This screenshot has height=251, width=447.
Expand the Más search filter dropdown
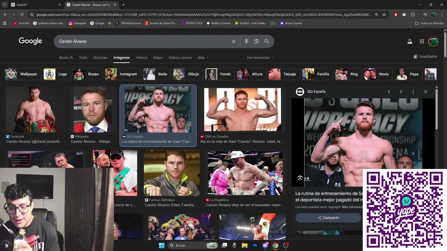point(203,58)
